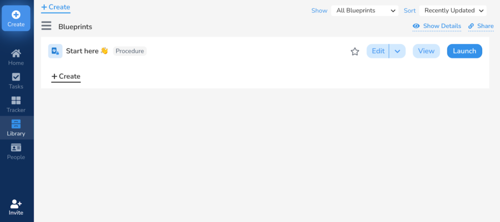Click + Create below Start here blueprint

[66, 76]
